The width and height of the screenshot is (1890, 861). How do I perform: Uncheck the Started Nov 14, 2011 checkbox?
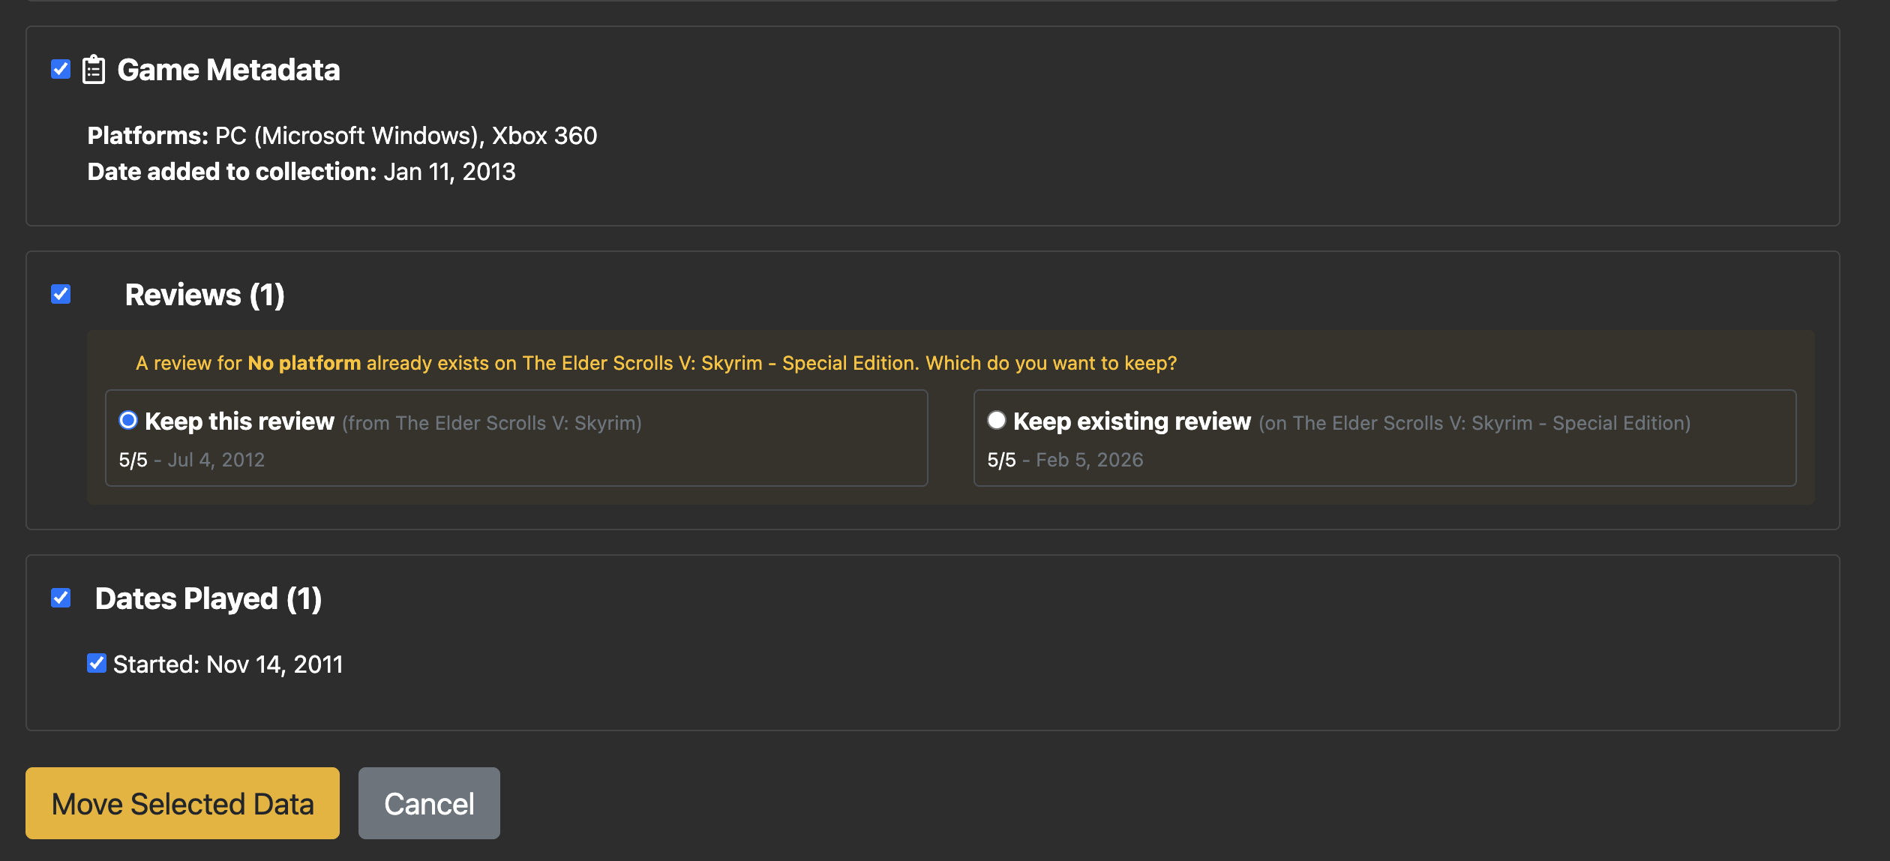96,664
